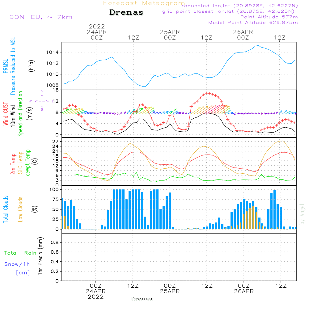Click the '100' cloud percentage tick

pos(54,189)
